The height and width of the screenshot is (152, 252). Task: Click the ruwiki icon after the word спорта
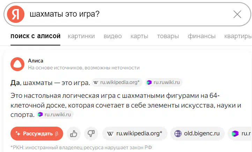pyautogui.click(x=40, y=115)
